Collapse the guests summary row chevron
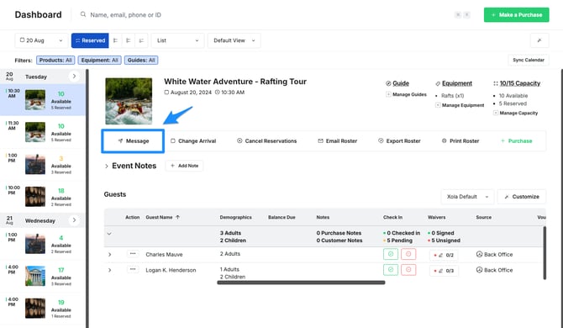The image size is (563, 328). pyautogui.click(x=109, y=234)
